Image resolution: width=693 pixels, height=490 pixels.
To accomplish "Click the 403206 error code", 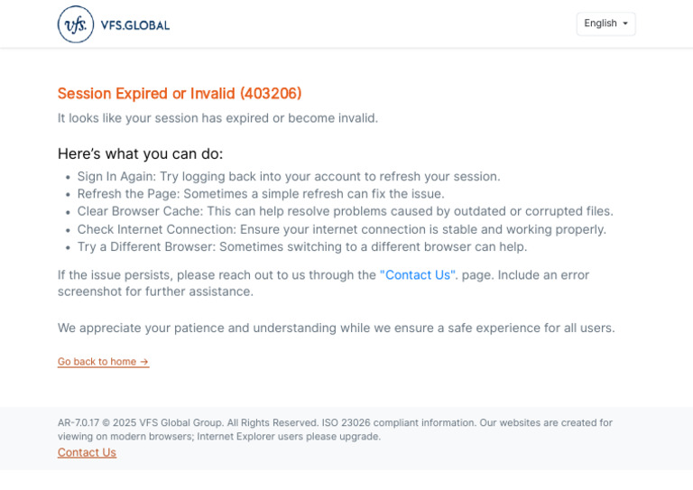I will click(x=271, y=94).
